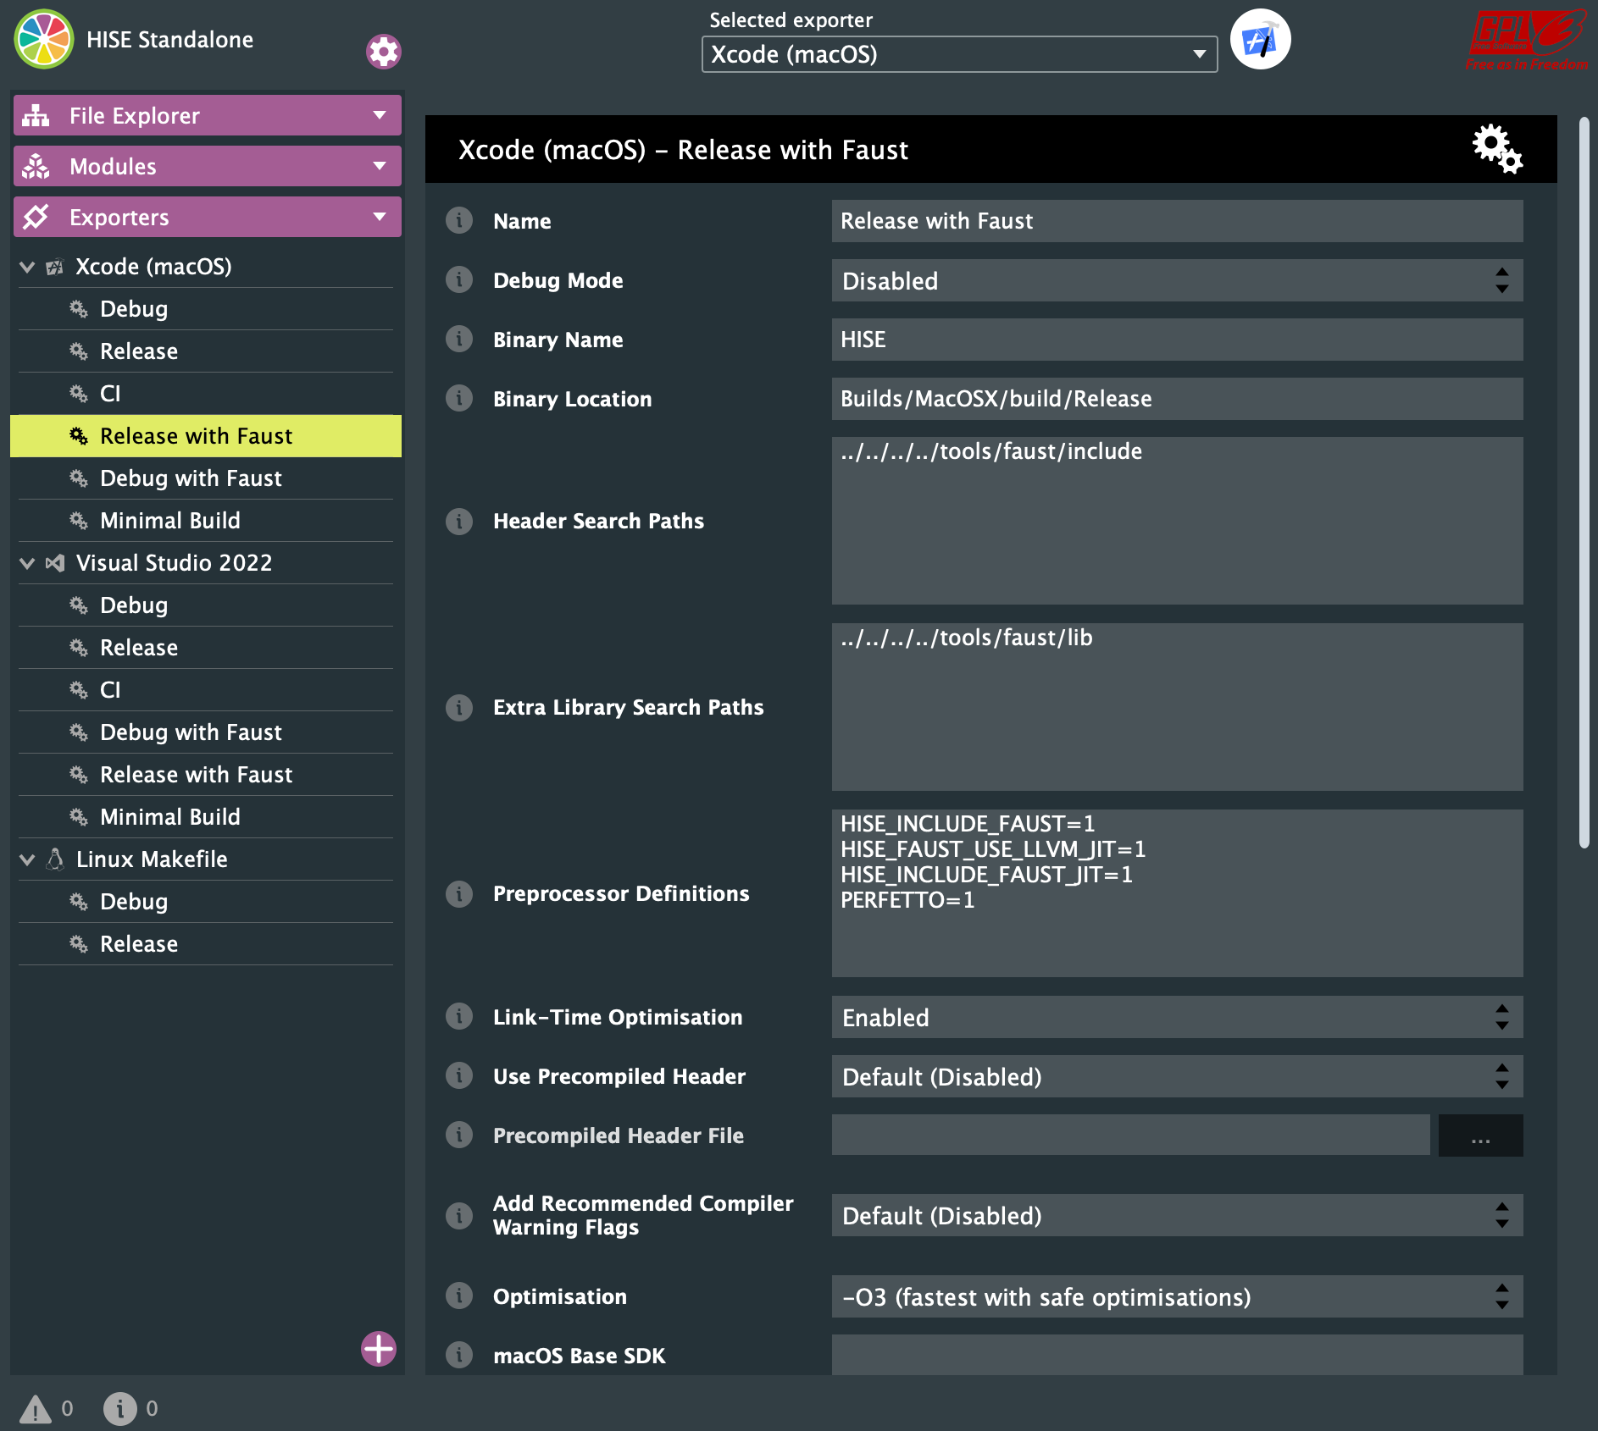This screenshot has height=1431, width=1598.
Task: Select Linux Makefile Debug configuration
Action: [x=206, y=902]
